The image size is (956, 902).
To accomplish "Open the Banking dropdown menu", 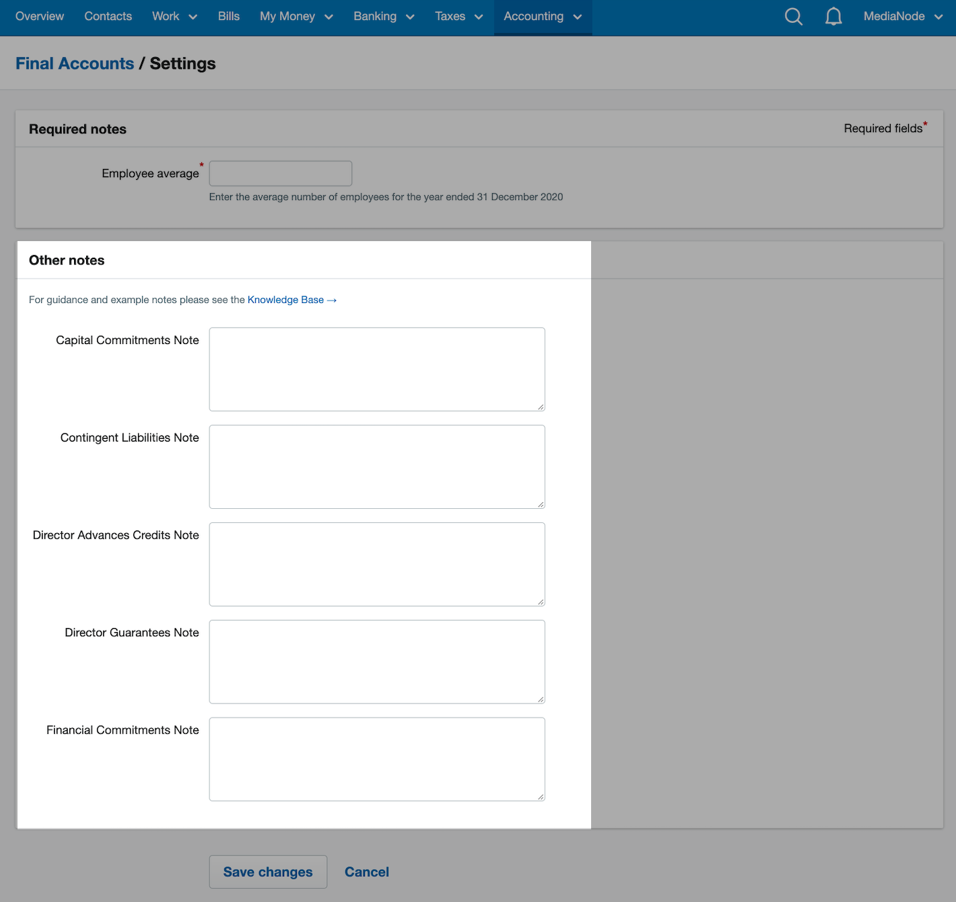I will click(x=383, y=16).
